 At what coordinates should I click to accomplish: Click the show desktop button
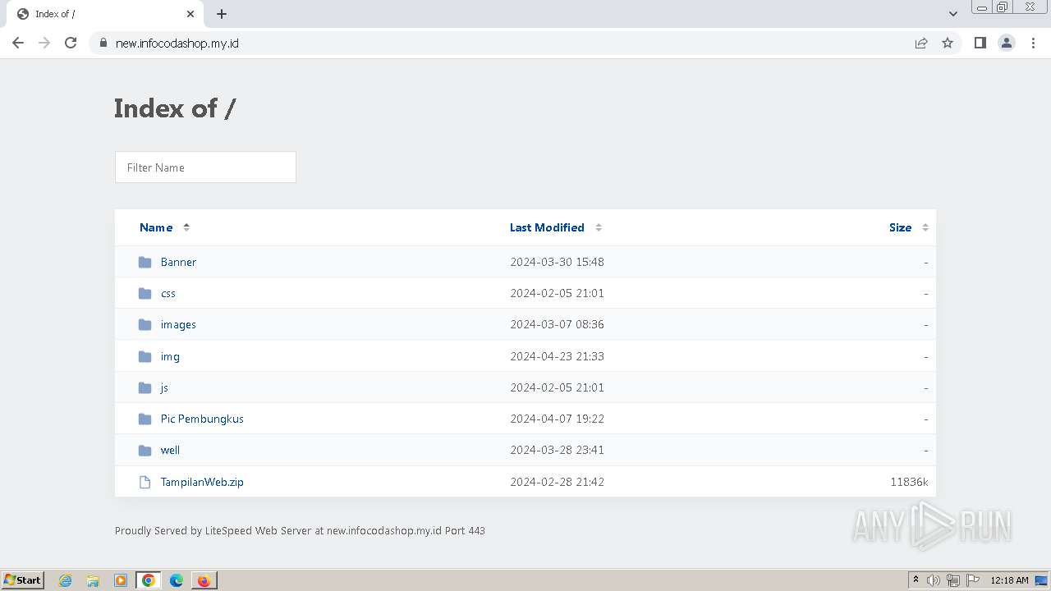[1041, 580]
